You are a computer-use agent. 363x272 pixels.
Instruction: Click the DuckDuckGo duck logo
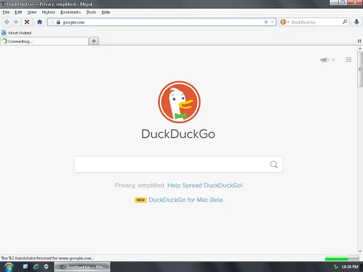click(179, 102)
